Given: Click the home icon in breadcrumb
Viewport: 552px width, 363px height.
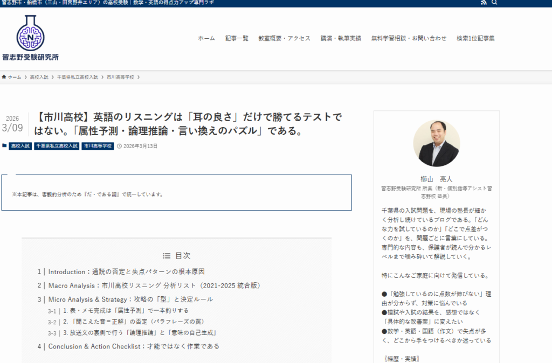Looking at the screenshot, I should point(5,77).
